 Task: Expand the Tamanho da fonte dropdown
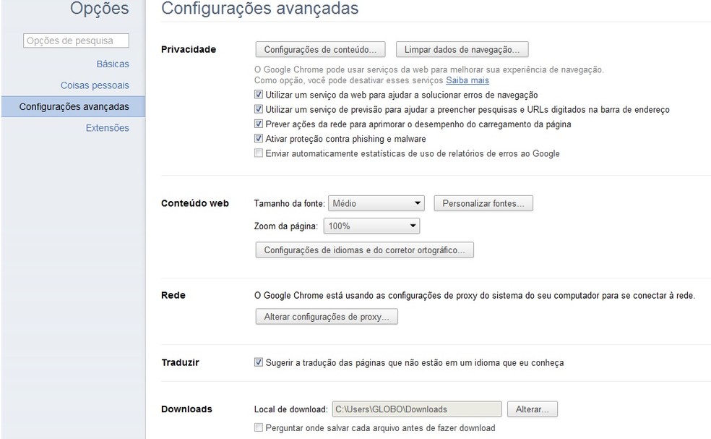[x=376, y=203]
